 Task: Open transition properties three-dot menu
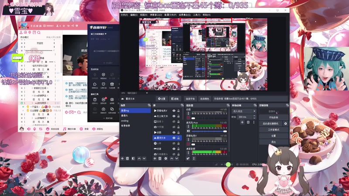(x=254, y=122)
